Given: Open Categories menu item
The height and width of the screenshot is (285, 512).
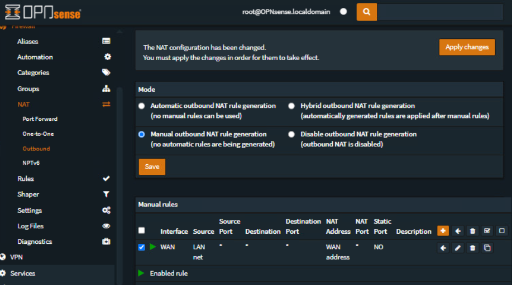Looking at the screenshot, I should pyautogui.click(x=33, y=72).
